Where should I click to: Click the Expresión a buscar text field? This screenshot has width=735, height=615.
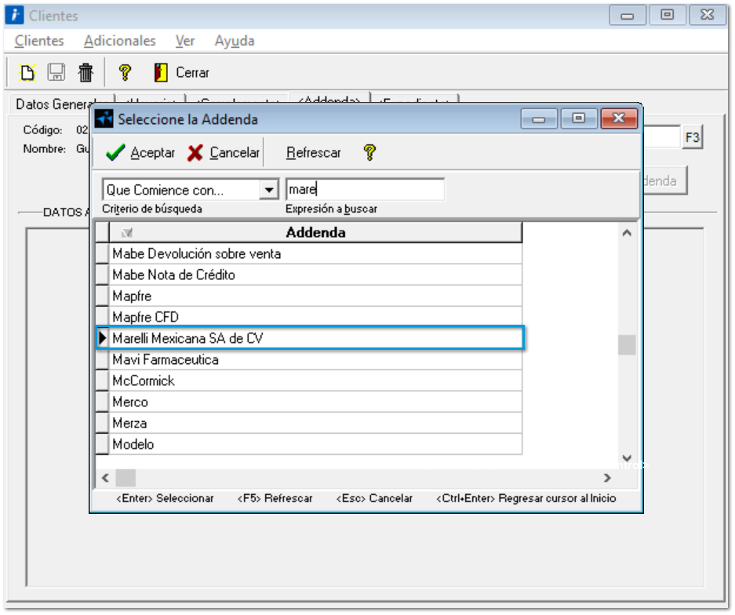coord(365,190)
